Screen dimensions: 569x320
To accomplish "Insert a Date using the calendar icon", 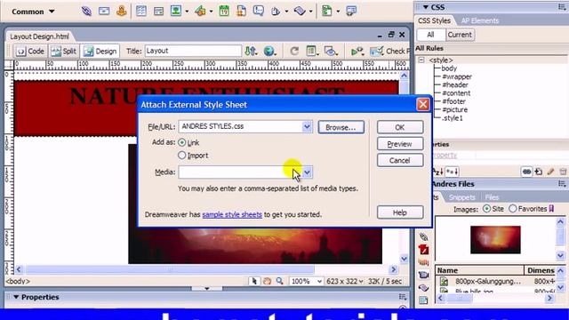I will 224,12.
